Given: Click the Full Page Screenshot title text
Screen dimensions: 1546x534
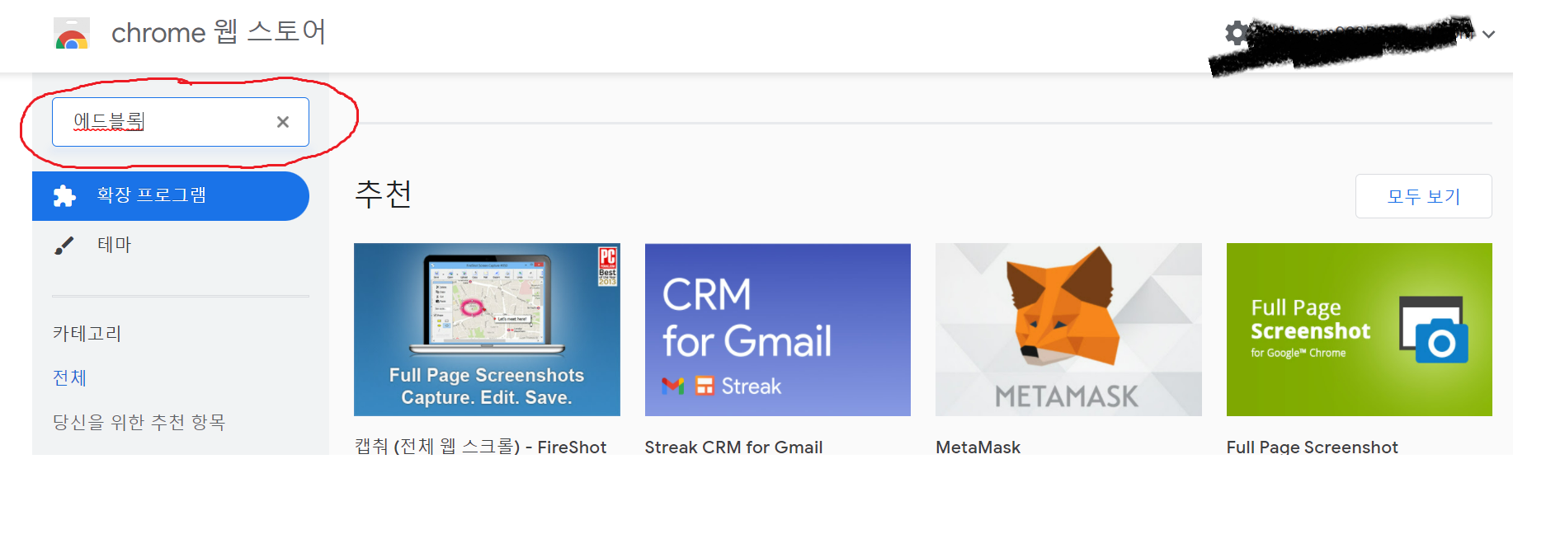Looking at the screenshot, I should (x=1312, y=447).
